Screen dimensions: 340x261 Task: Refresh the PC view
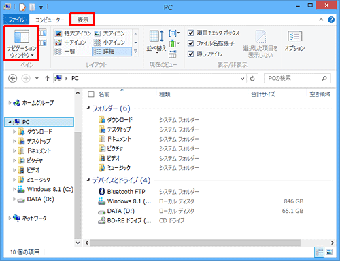[x=252, y=79]
